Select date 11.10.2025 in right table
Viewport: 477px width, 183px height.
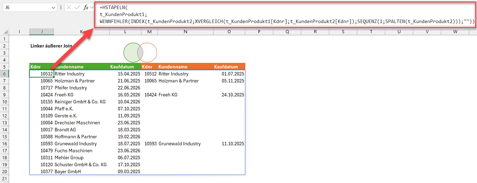[x=229, y=144]
